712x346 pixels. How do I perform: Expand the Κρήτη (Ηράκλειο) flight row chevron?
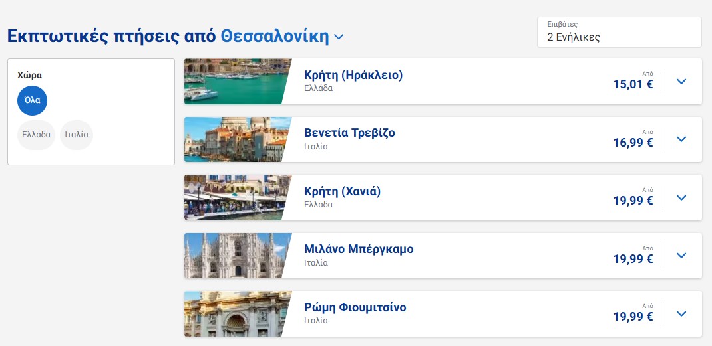(681, 82)
